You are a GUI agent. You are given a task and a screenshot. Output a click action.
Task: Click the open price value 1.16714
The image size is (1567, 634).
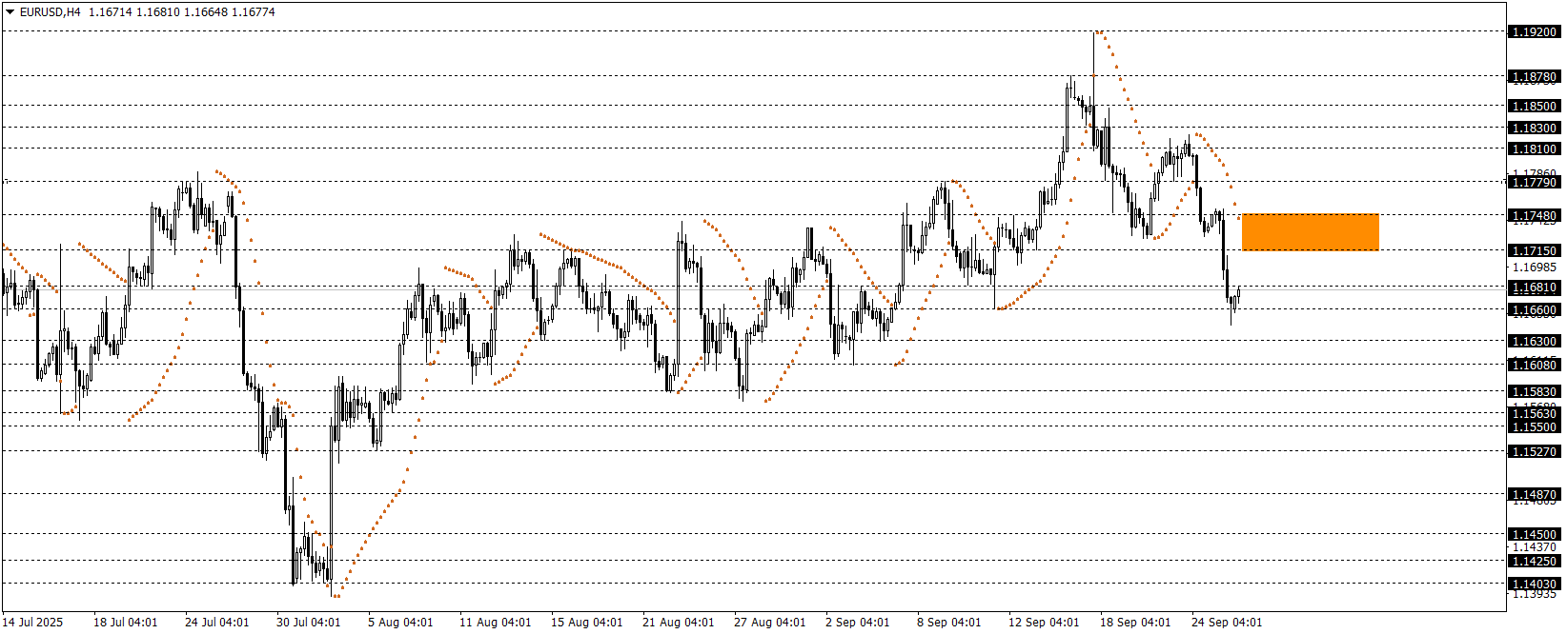pos(109,12)
